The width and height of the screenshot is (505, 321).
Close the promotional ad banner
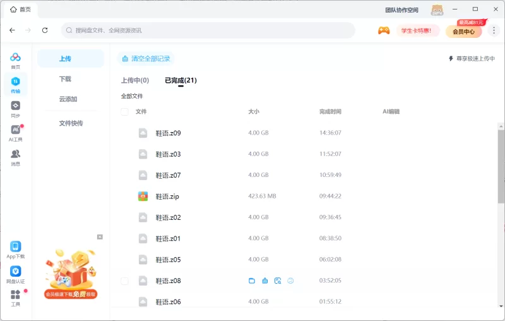click(100, 237)
